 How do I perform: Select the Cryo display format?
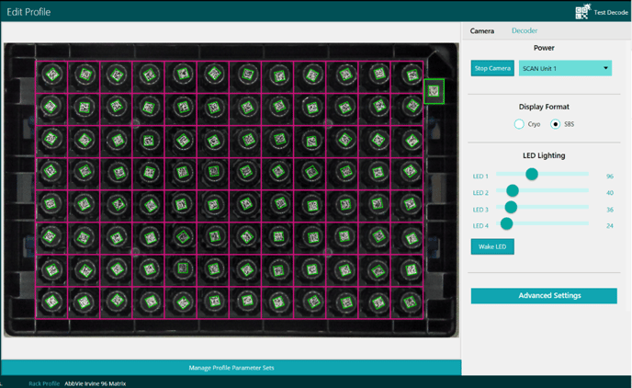coord(520,124)
